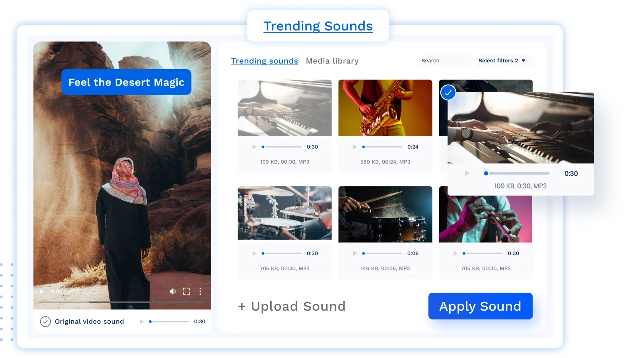Play the drum kit sound clip
This screenshot has width=626, height=358.
coord(254,253)
